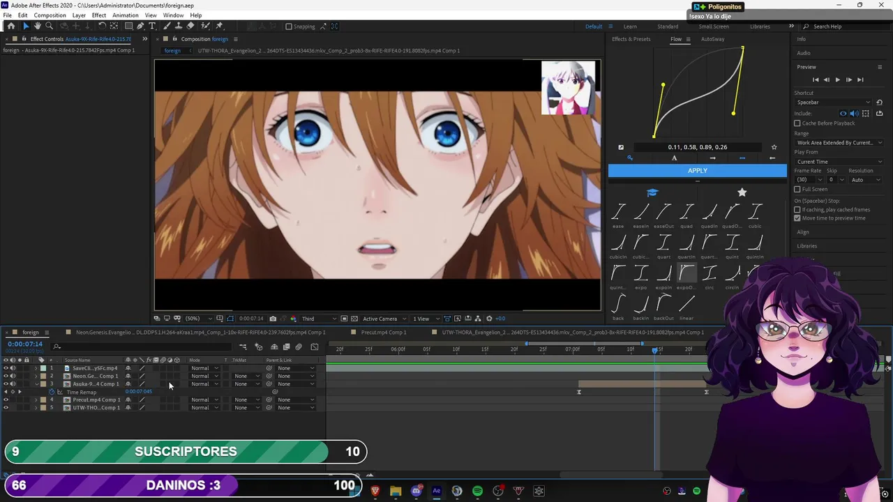This screenshot has height=502, width=893.
Task: Expand layer 5 UTW-THO Comp 1 twirl
Action: pyautogui.click(x=36, y=408)
